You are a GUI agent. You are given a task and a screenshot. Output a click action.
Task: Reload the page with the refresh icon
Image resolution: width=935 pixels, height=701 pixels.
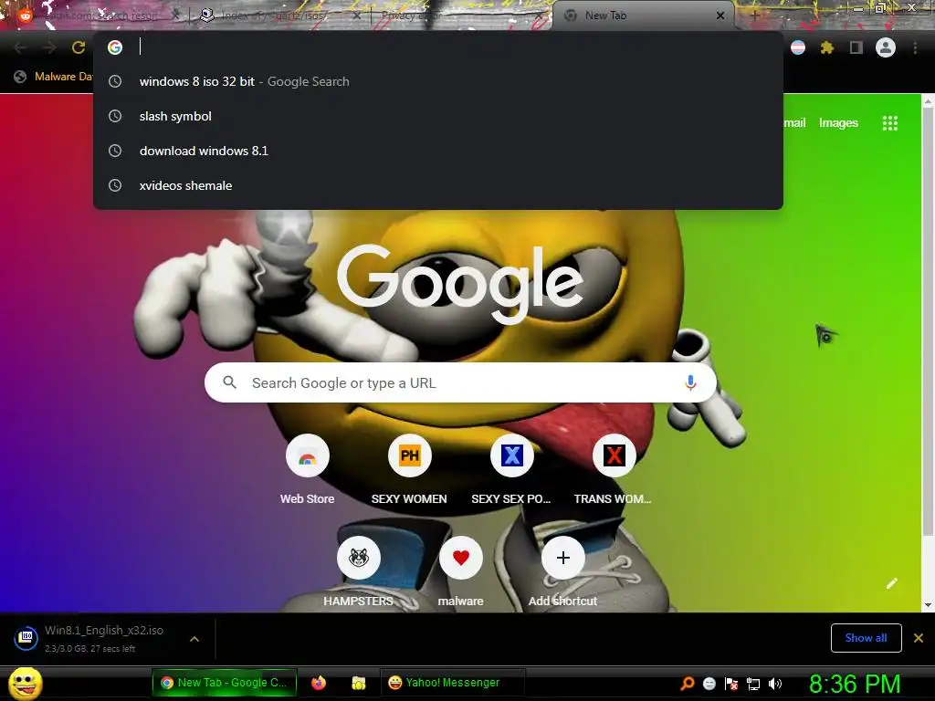pyautogui.click(x=79, y=47)
